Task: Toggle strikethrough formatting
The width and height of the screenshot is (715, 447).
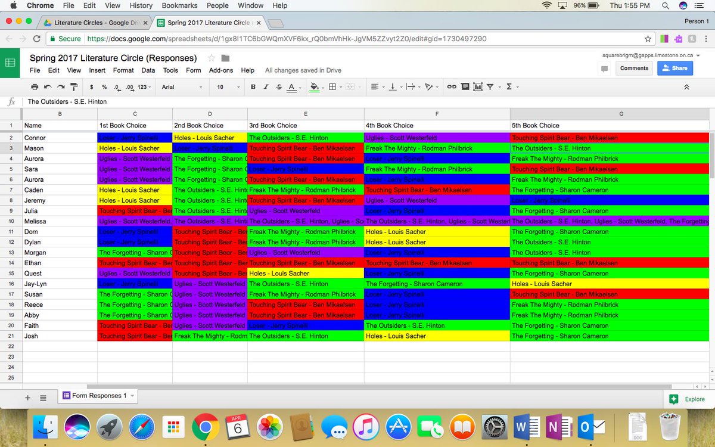Action: click(x=279, y=87)
